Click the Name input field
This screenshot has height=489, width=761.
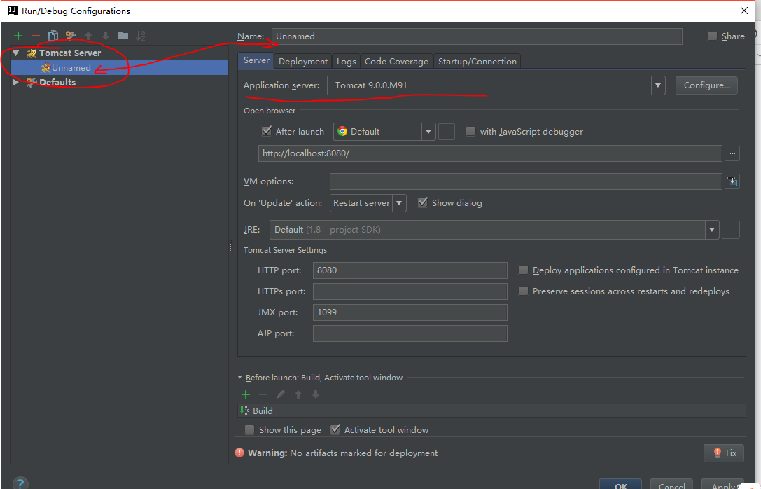(x=477, y=36)
